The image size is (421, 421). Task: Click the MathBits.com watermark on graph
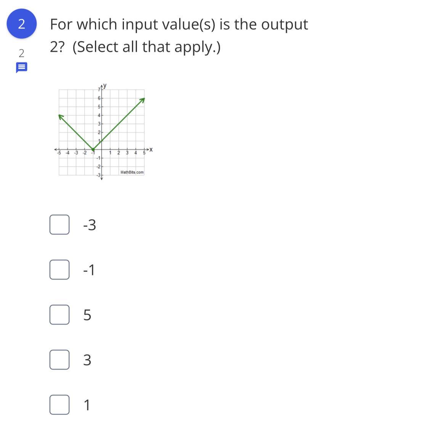pos(132,172)
